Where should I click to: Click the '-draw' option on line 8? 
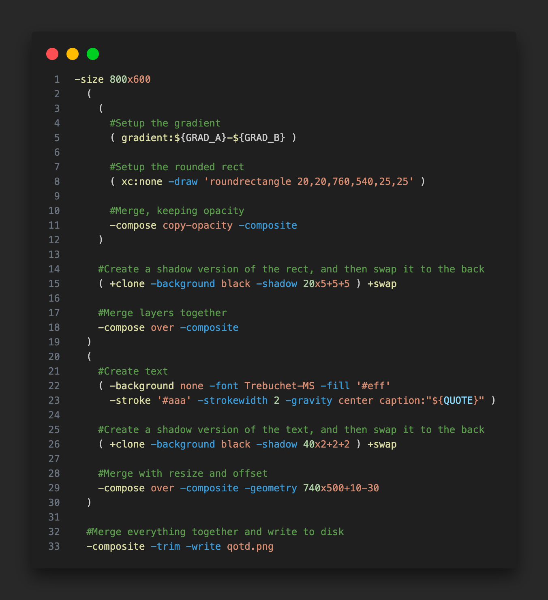click(183, 182)
